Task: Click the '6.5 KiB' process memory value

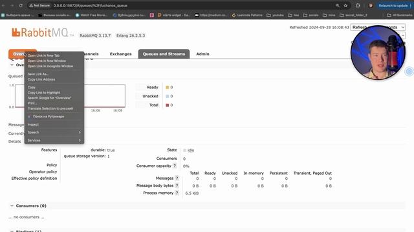Action: tap(192, 193)
